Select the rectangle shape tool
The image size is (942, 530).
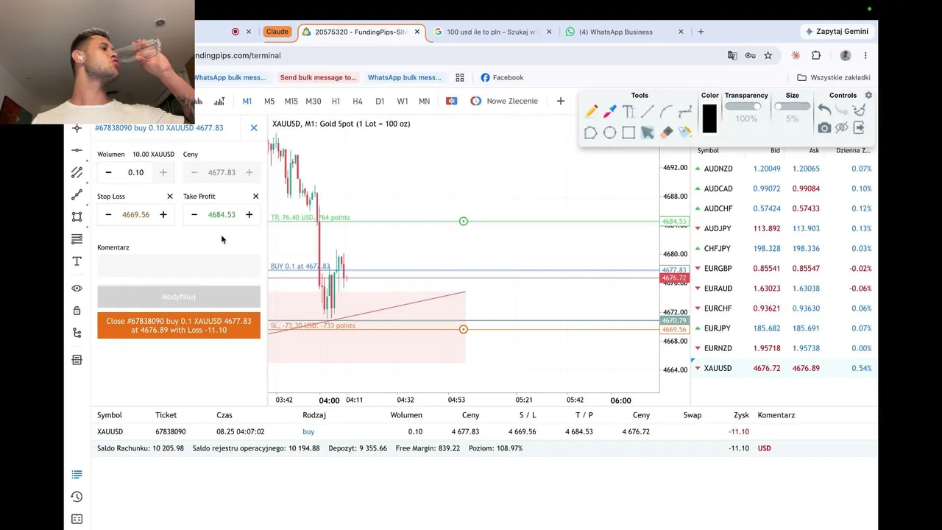click(628, 132)
